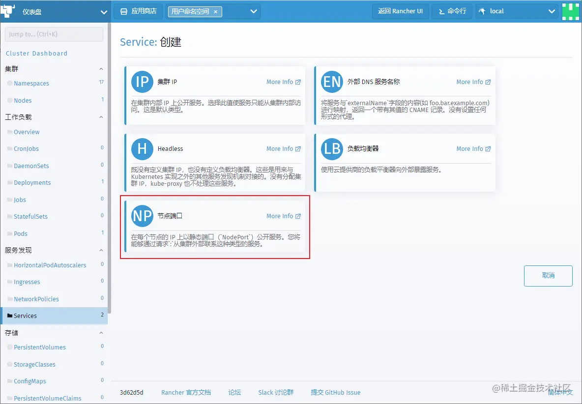582x404 pixels.
Task: Click 返回 Rancher UI button
Action: tap(400, 11)
